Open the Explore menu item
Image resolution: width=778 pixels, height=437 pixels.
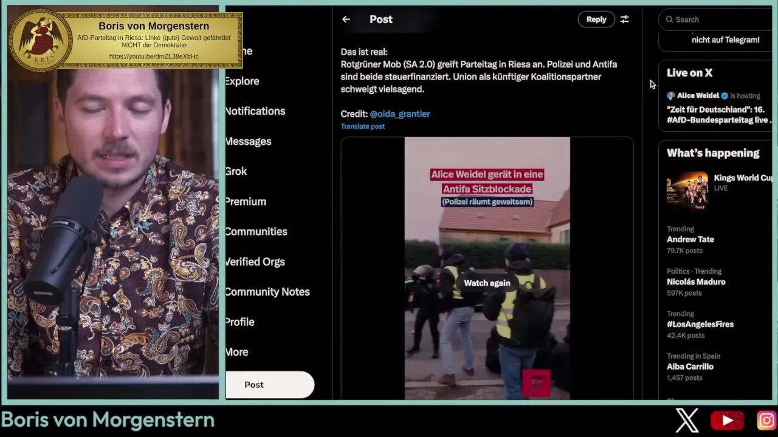[x=242, y=81]
